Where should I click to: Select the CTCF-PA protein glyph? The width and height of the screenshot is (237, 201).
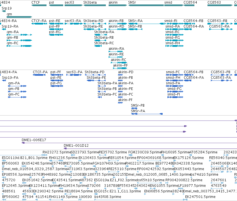pos(39,75)
